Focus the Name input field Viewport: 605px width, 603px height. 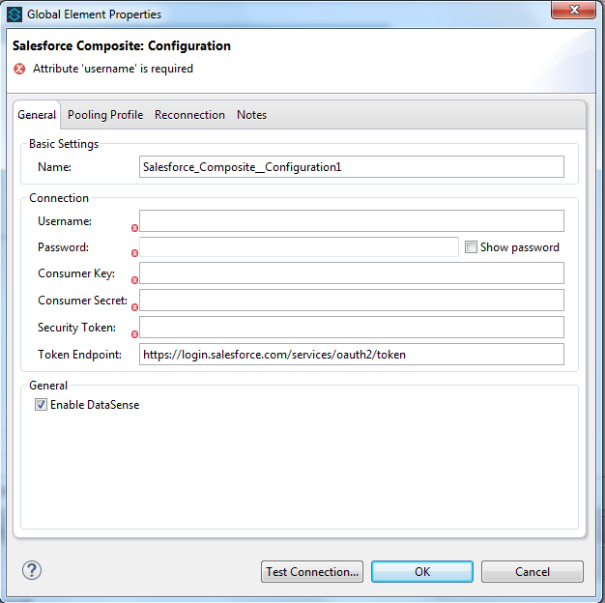352,166
